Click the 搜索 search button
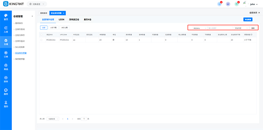 [253, 28]
